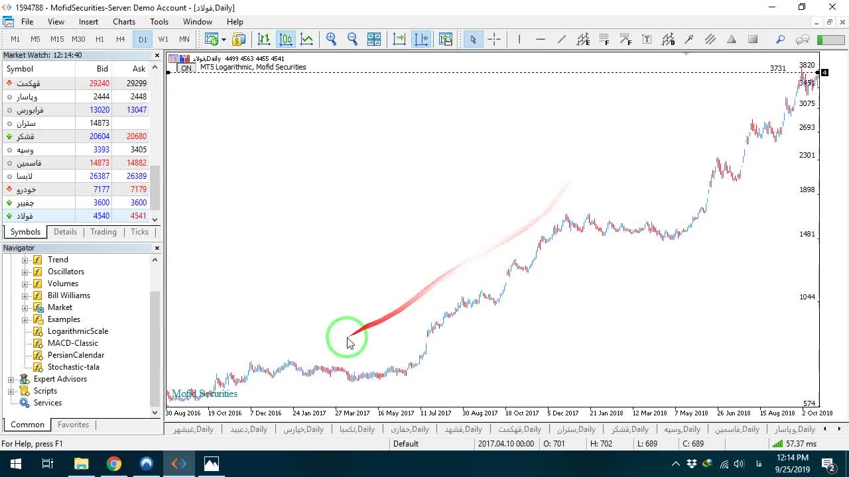Viewport: 849px width, 477px height.
Task: Select the Horizontal line drawing tool
Action: 541,39
